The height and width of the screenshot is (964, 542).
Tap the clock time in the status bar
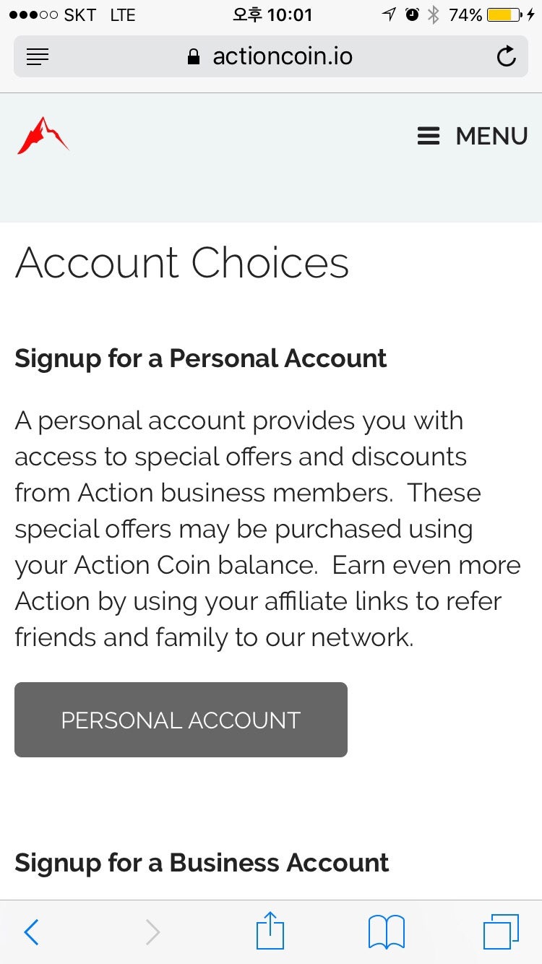[272, 14]
